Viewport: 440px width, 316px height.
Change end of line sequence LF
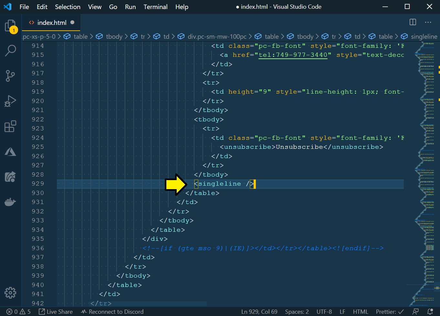pos(342,312)
